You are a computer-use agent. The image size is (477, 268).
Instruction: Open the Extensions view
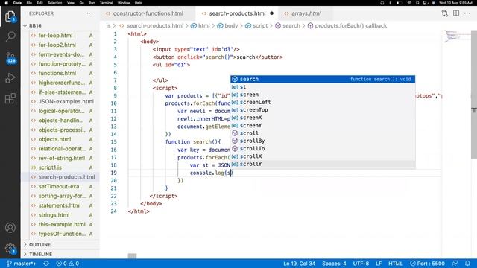click(10, 98)
